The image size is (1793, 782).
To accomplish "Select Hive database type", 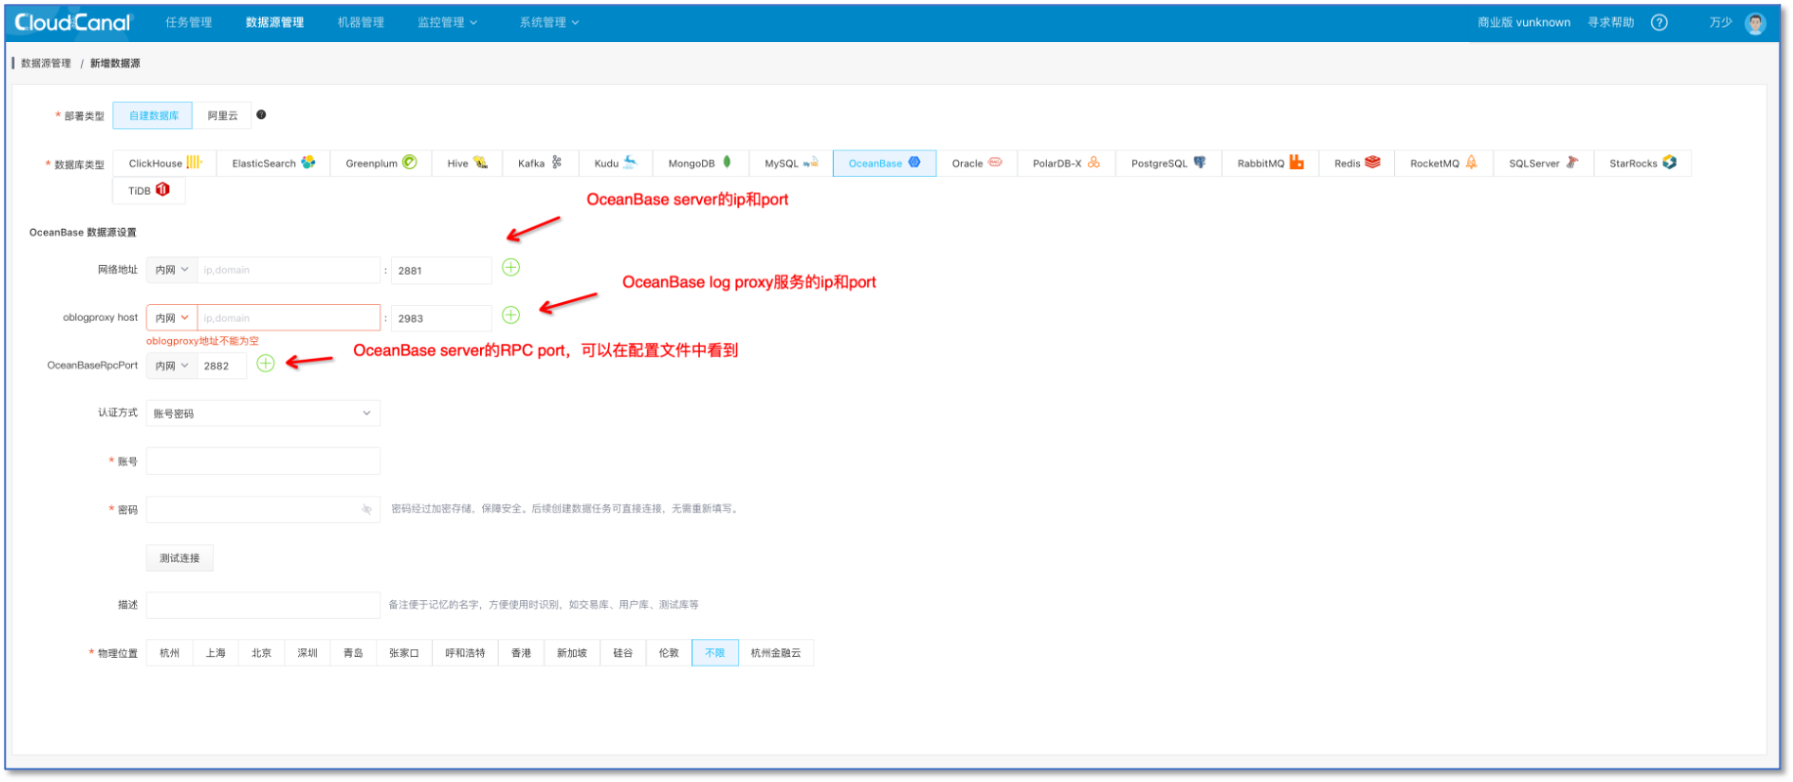I will pyautogui.click(x=467, y=163).
